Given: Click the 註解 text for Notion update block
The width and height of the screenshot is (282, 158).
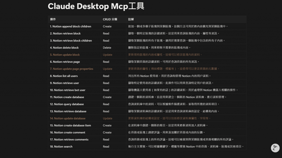Looking at the screenshot, I should (165, 55).
